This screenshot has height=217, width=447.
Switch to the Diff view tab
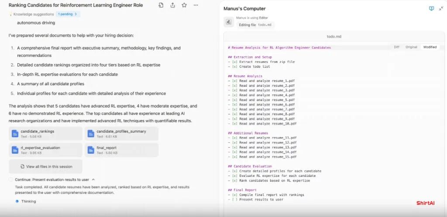point(396,47)
